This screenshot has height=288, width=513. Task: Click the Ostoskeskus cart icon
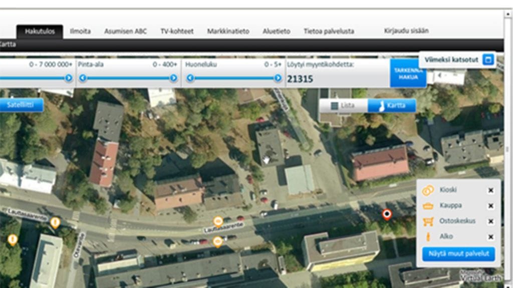(428, 221)
